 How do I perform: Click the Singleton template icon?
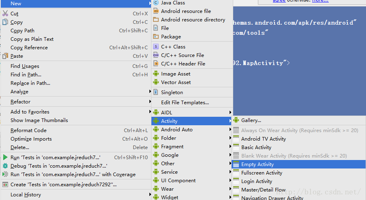[x=156, y=93]
